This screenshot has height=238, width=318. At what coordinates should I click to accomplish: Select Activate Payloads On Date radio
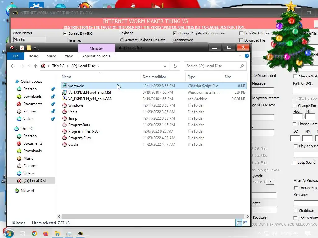[122, 40]
